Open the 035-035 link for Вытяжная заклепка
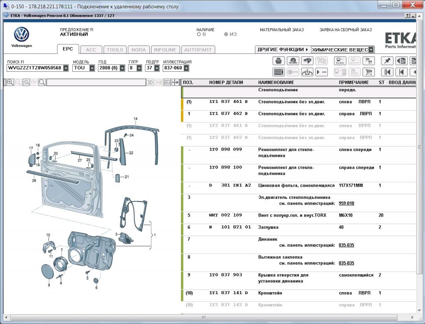Screen dimensions: 425x324 click(x=347, y=263)
